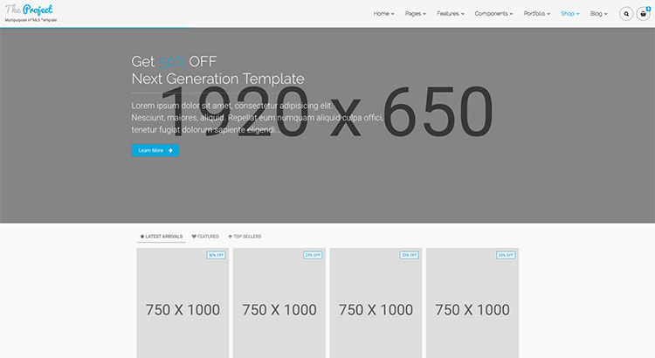655x358 pixels.
Task: Click the search icon in header
Action: click(x=626, y=14)
